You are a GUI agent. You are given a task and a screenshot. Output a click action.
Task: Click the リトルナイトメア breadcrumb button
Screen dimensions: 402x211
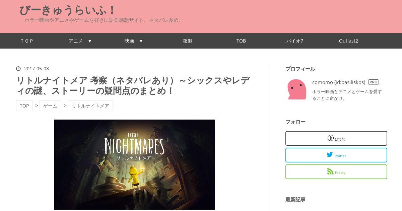coord(90,105)
